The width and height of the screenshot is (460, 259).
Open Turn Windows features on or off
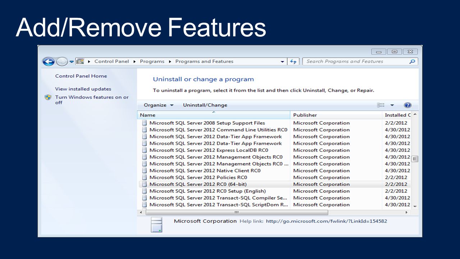[92, 100]
